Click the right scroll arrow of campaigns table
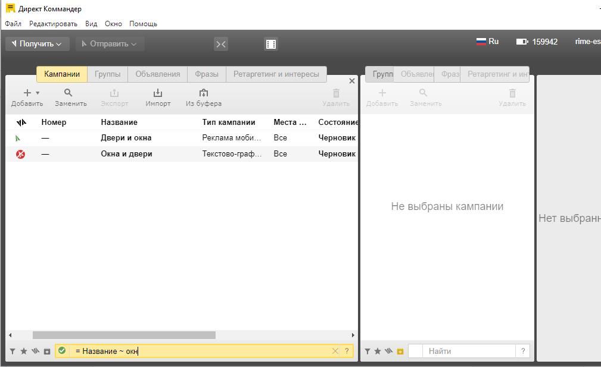Screen dimensions: 601x367 point(353,335)
